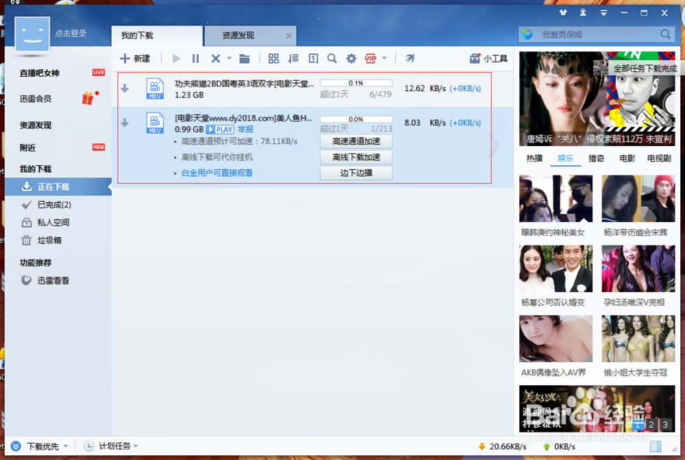Toggle the side panel icon in status bar

pyautogui.click(x=656, y=446)
